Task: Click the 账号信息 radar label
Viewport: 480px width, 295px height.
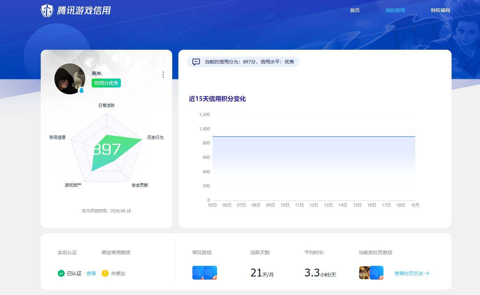Action: (x=58, y=137)
